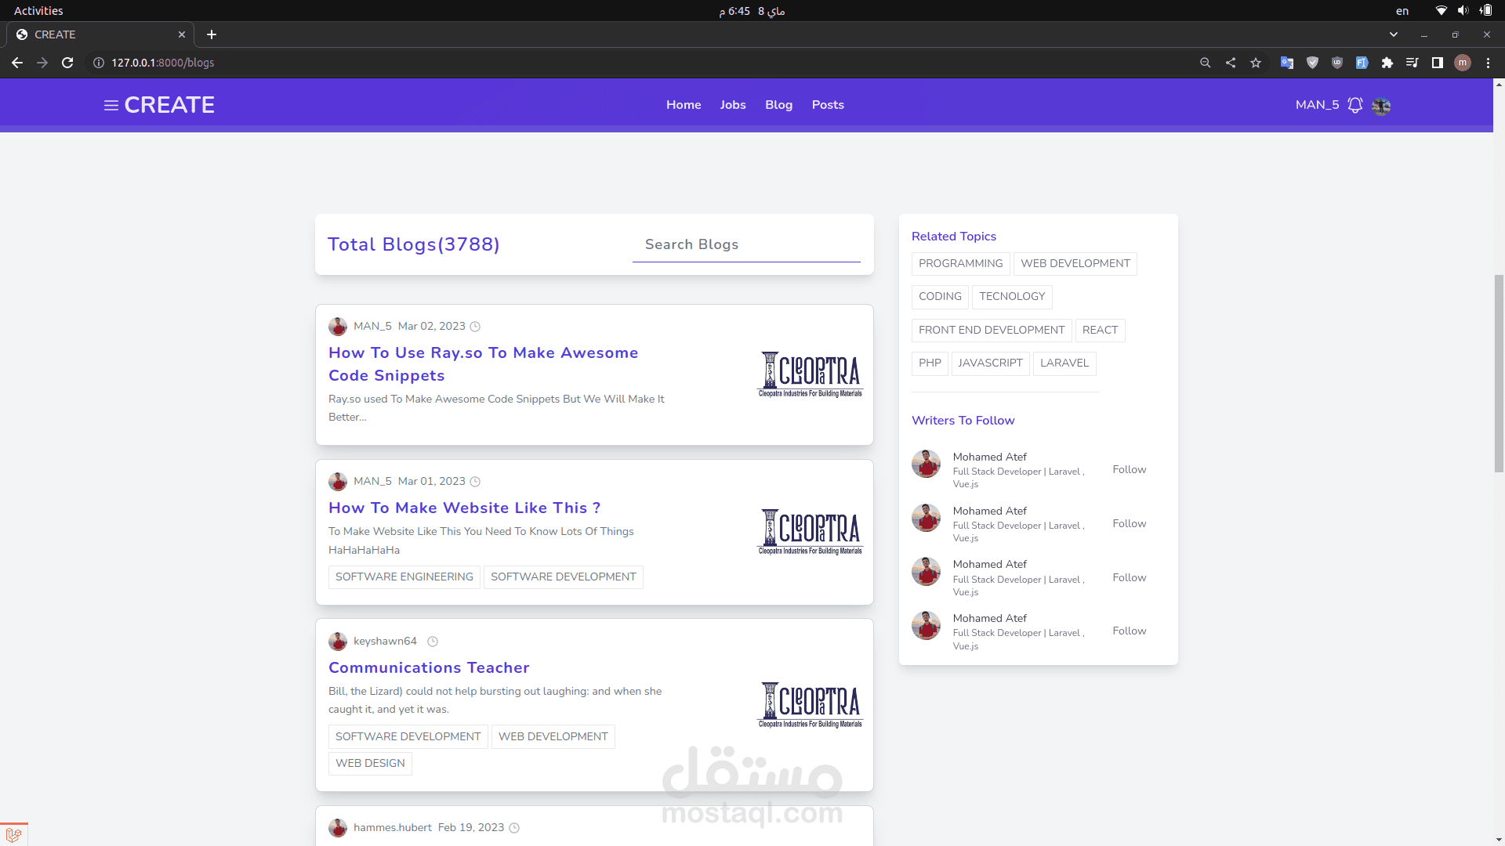Screen dimensions: 1505x846
Task: Click the Google Translate extension icon
Action: click(x=1286, y=63)
